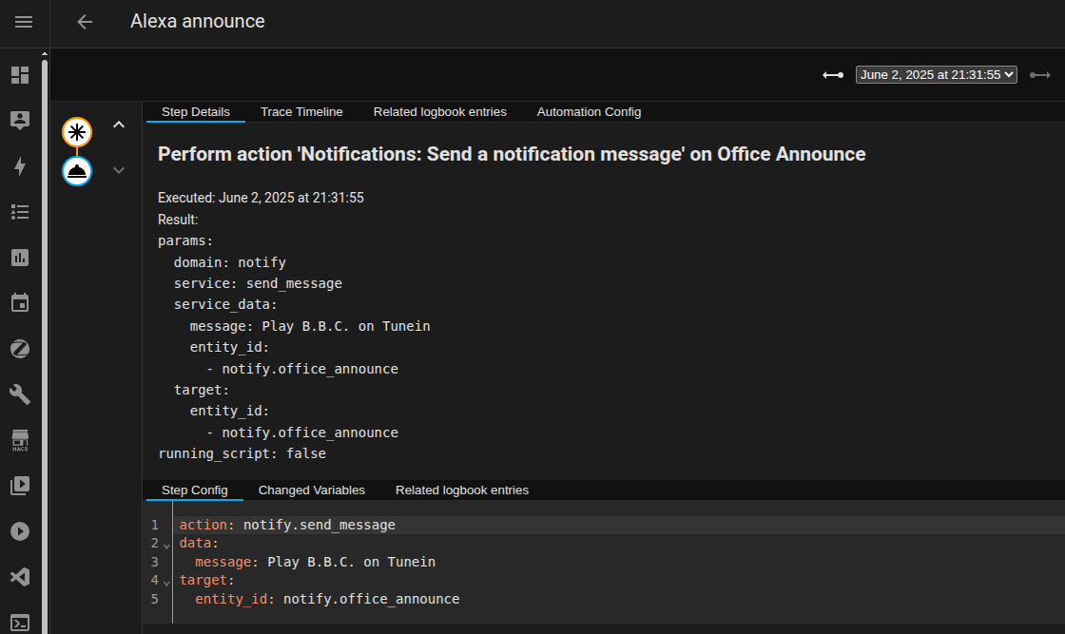This screenshot has height=634, width=1065.
Task: Switch to the Step Details tab
Action: pyautogui.click(x=196, y=112)
